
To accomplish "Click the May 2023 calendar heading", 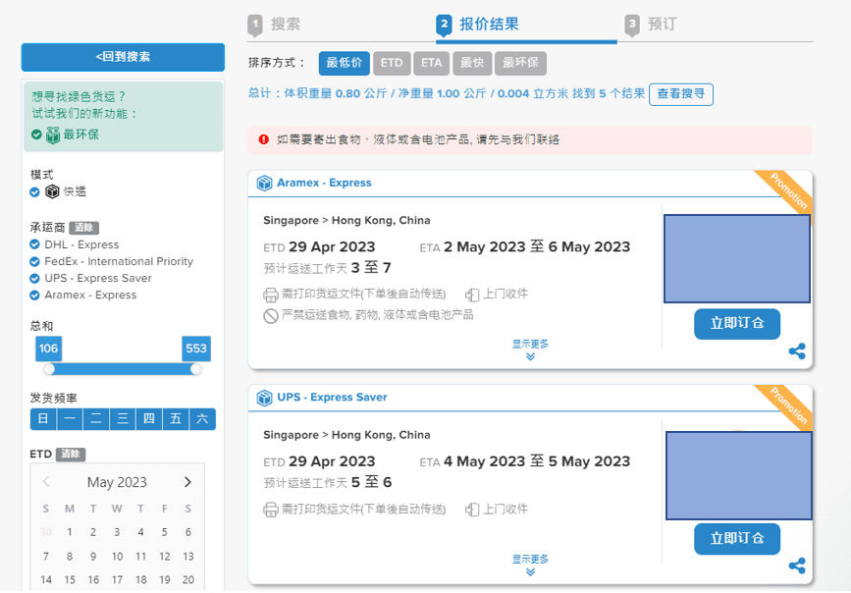I will click(x=117, y=482).
